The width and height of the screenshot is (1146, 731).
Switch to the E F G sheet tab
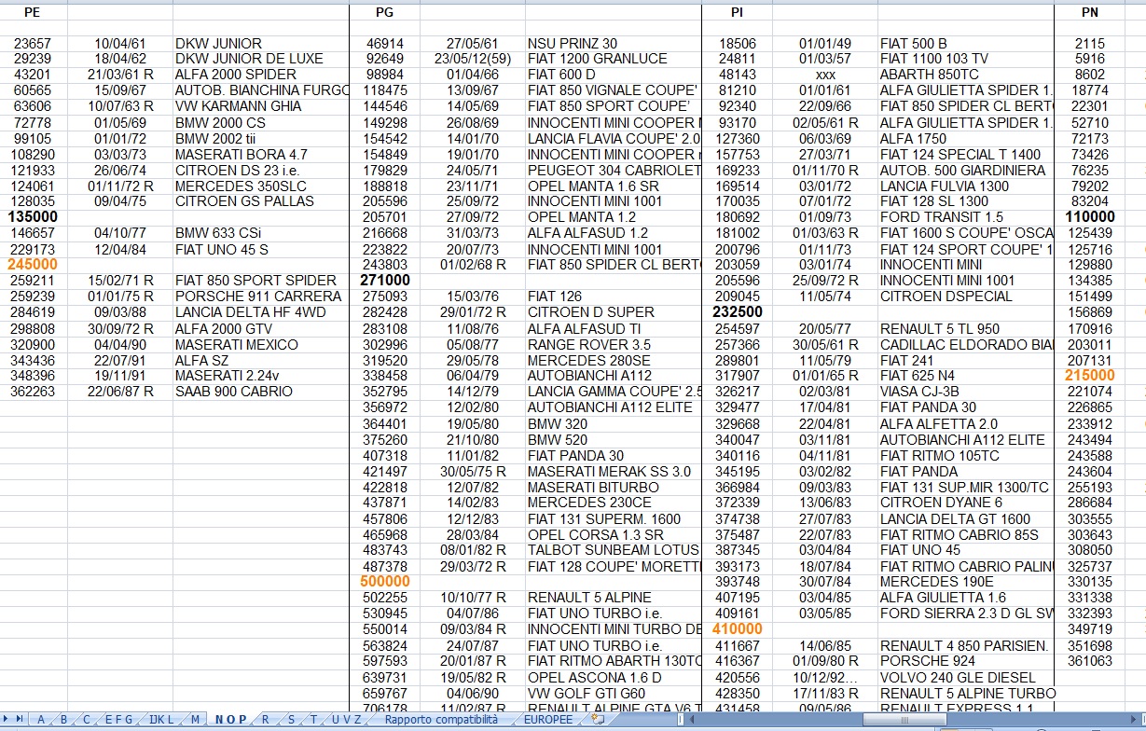point(118,719)
